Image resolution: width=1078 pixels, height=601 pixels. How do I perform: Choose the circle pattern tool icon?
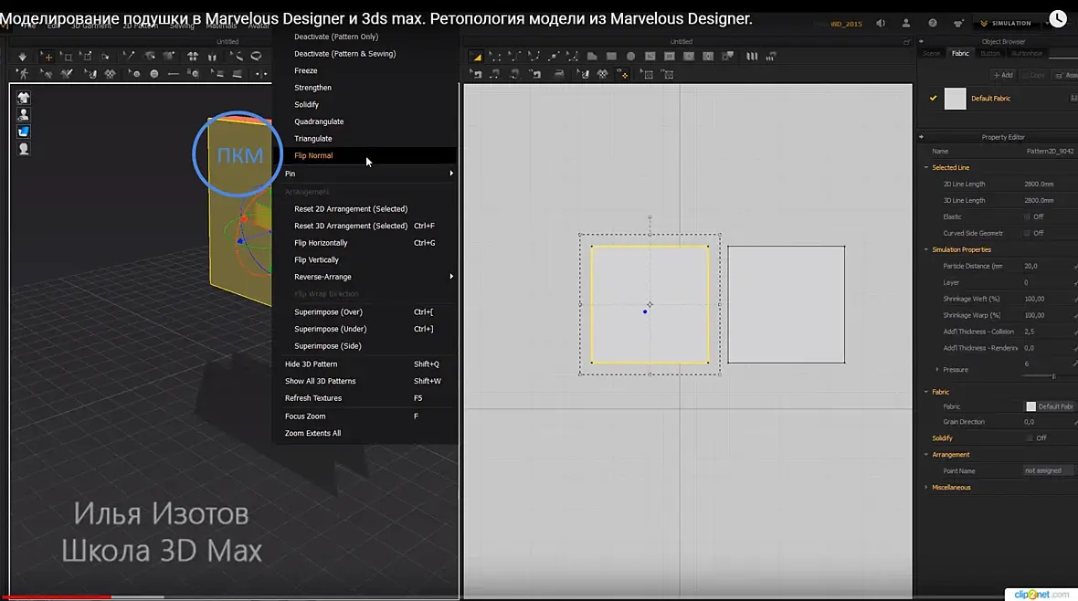(630, 57)
